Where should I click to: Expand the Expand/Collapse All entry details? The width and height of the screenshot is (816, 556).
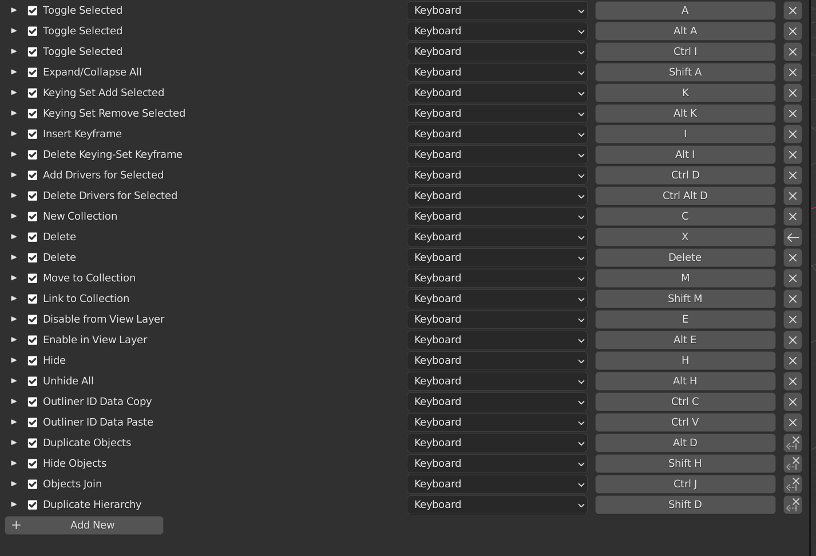[14, 72]
